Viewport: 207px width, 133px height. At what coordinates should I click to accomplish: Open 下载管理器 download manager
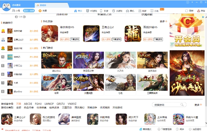tap(165, 129)
